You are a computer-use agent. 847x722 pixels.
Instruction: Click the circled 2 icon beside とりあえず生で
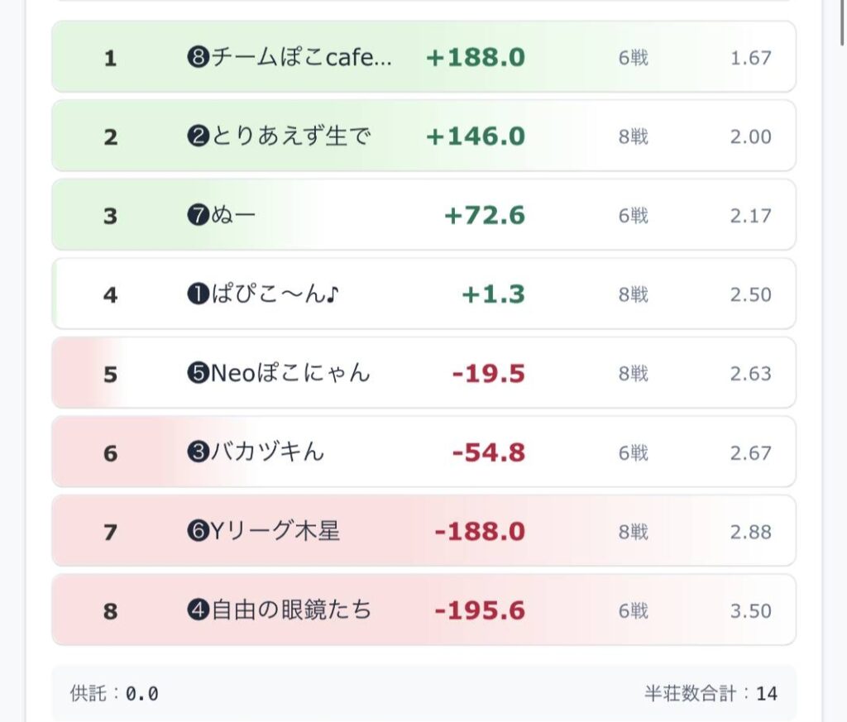pyautogui.click(x=197, y=136)
